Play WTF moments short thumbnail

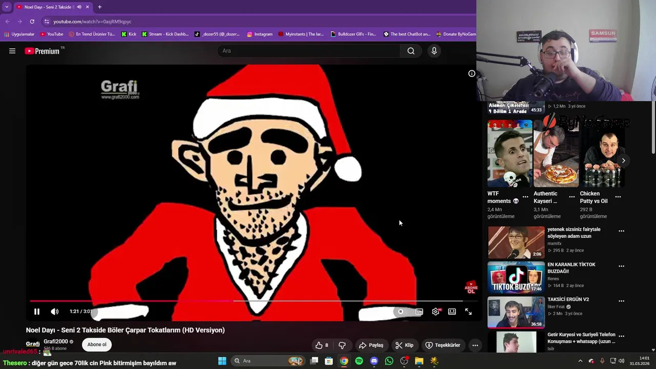tap(510, 153)
